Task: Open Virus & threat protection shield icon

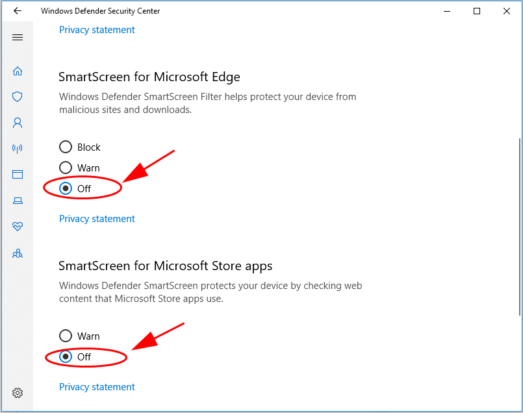Action: (18, 97)
